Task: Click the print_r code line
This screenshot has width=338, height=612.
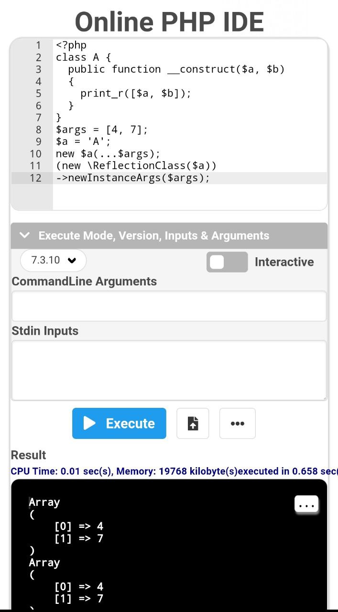Action: pyautogui.click(x=136, y=93)
